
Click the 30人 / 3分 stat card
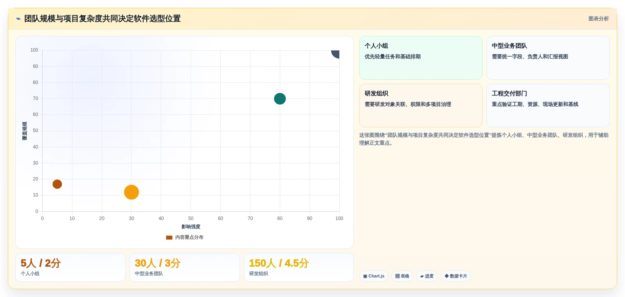(185, 267)
